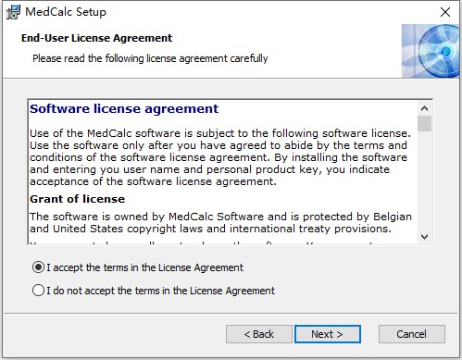Choose "I do not accept the terms" option
This screenshot has width=462, height=360.
tap(38, 291)
